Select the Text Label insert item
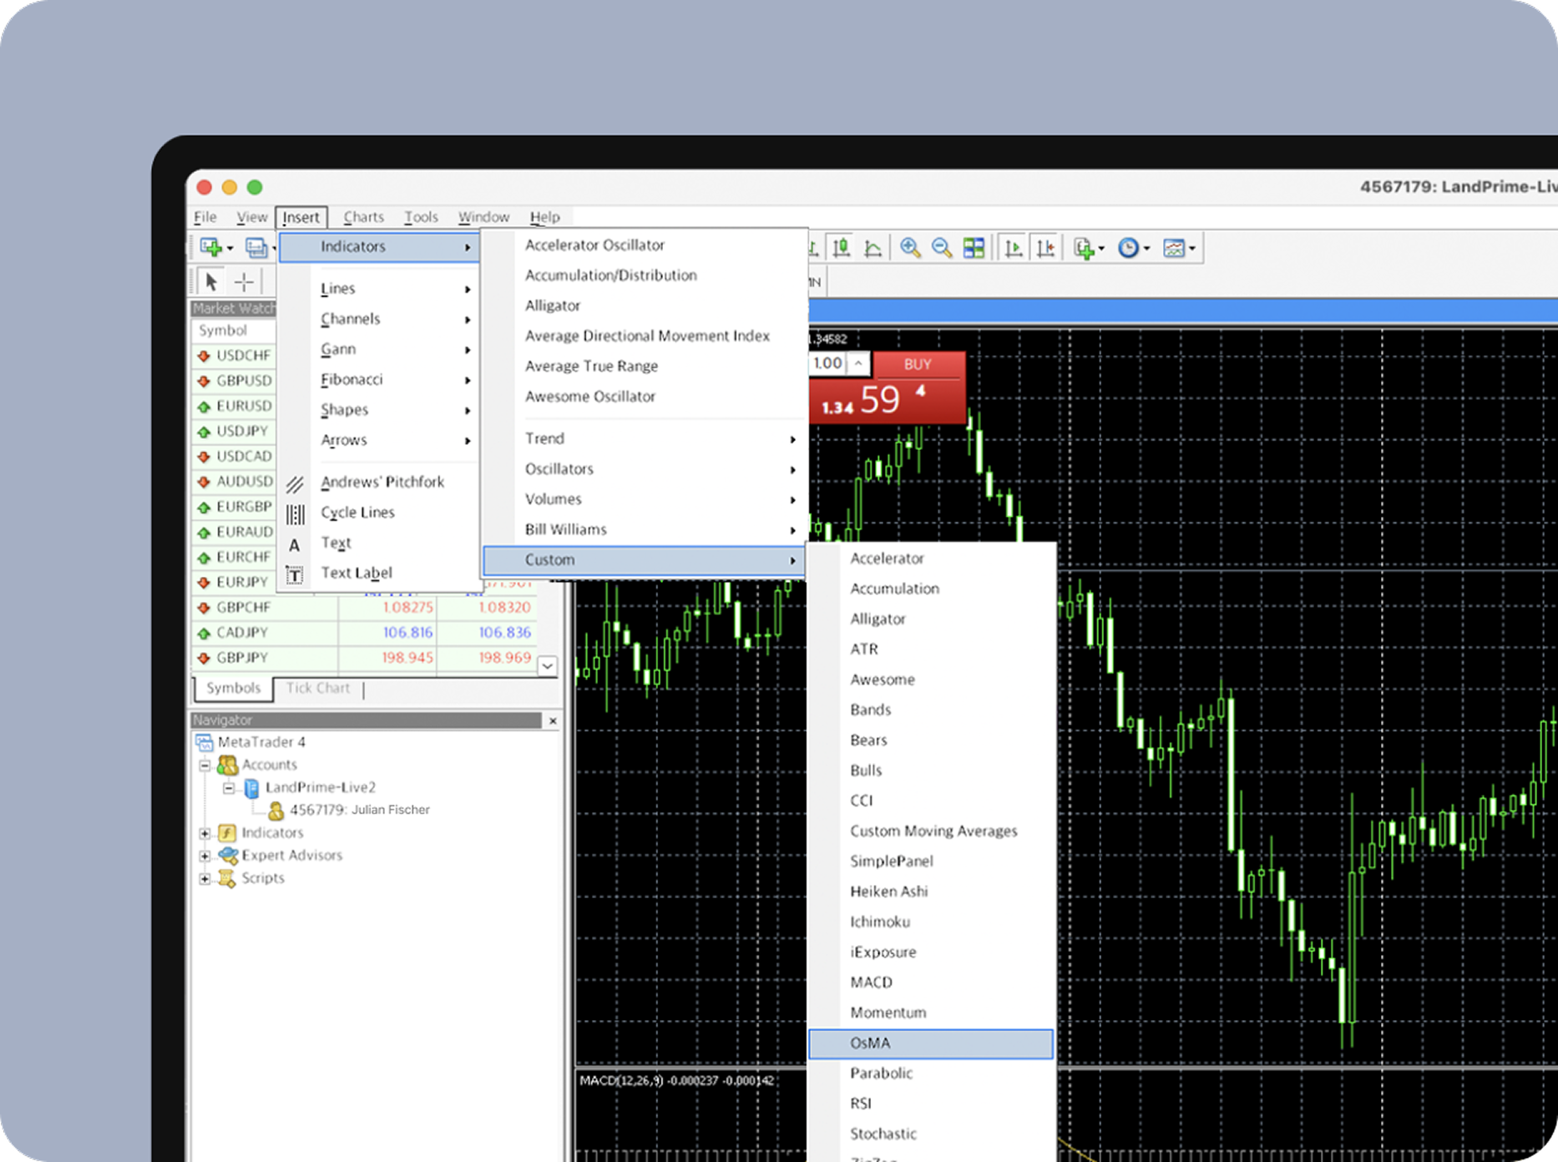The width and height of the screenshot is (1558, 1162). coord(357,573)
